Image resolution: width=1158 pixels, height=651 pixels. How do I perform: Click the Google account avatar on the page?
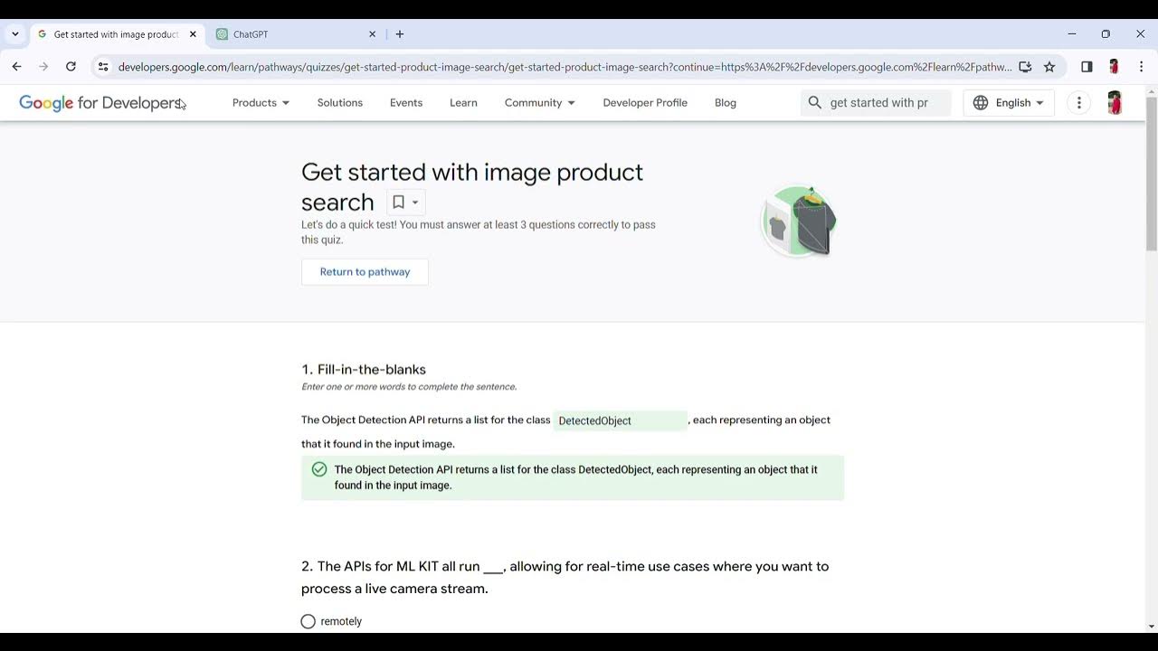[x=1115, y=103]
